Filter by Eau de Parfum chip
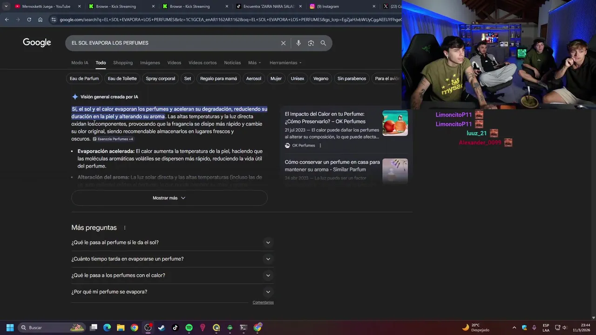The height and width of the screenshot is (335, 596). tap(84, 79)
